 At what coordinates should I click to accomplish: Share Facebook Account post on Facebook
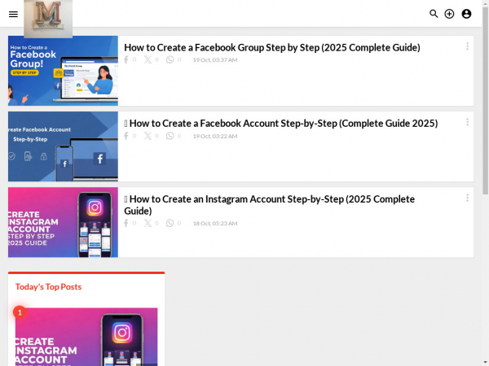coord(126,136)
